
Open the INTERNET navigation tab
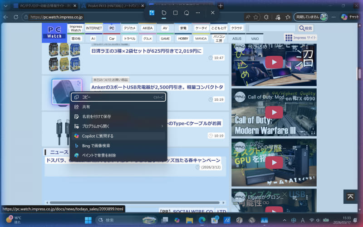[x=94, y=28]
